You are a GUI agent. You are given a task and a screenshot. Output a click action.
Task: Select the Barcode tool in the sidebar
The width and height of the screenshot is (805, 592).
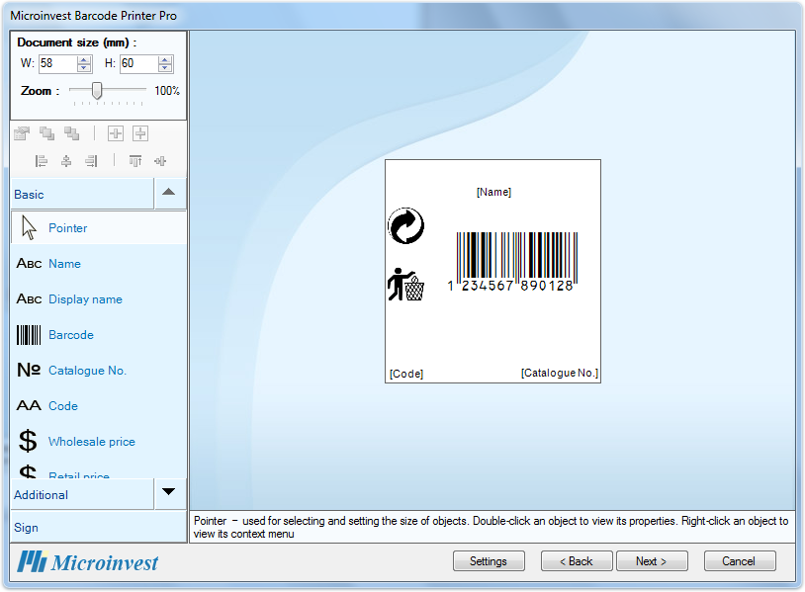70,335
